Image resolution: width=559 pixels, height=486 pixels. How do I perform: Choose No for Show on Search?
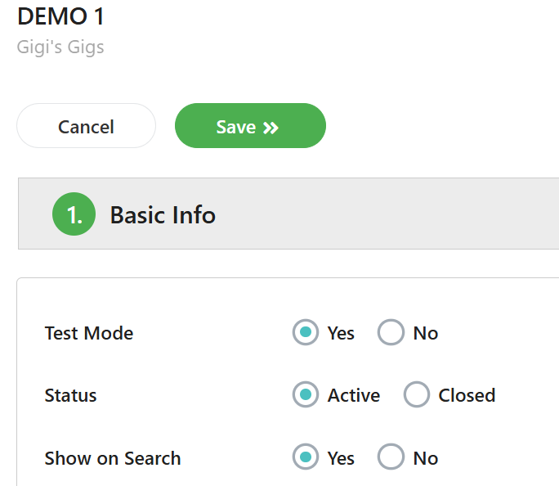click(391, 458)
